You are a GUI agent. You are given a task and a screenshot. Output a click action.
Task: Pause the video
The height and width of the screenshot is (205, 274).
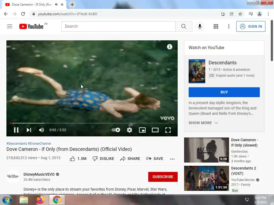pos(16,130)
